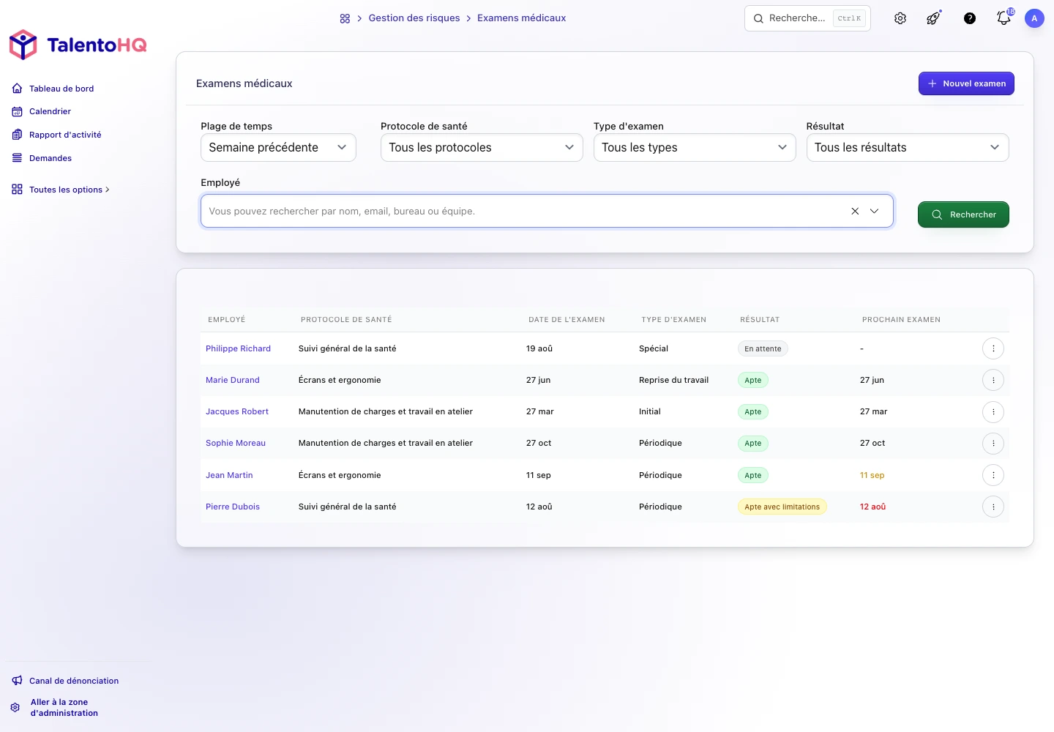The width and height of the screenshot is (1054, 732).
Task: Click orange 11 sep next exam date
Action: click(x=872, y=475)
